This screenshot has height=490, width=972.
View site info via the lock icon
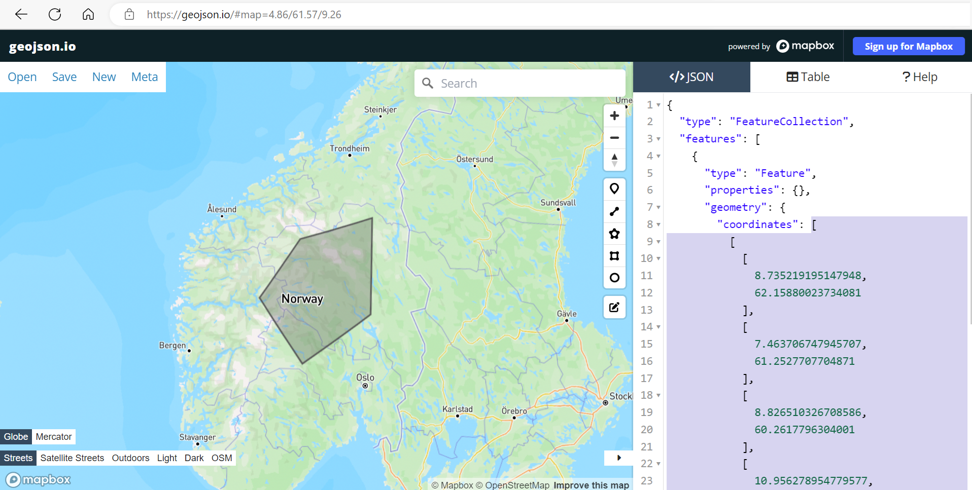tap(129, 14)
